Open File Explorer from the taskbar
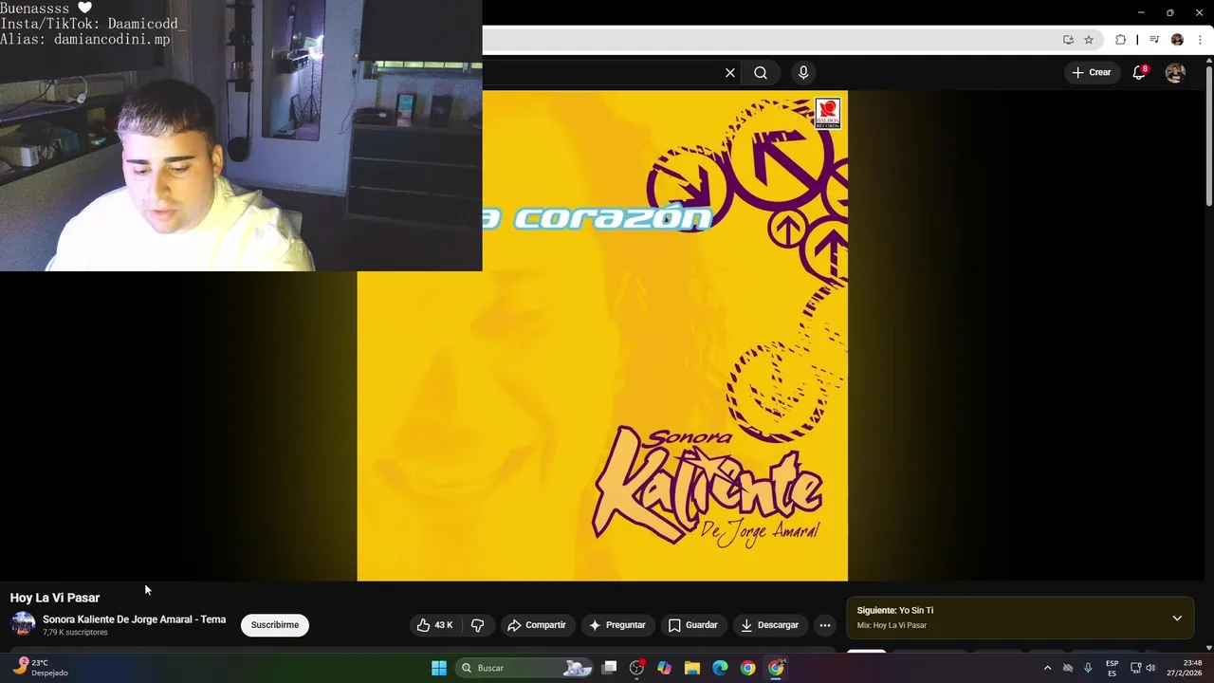This screenshot has height=683, width=1214. click(x=692, y=668)
